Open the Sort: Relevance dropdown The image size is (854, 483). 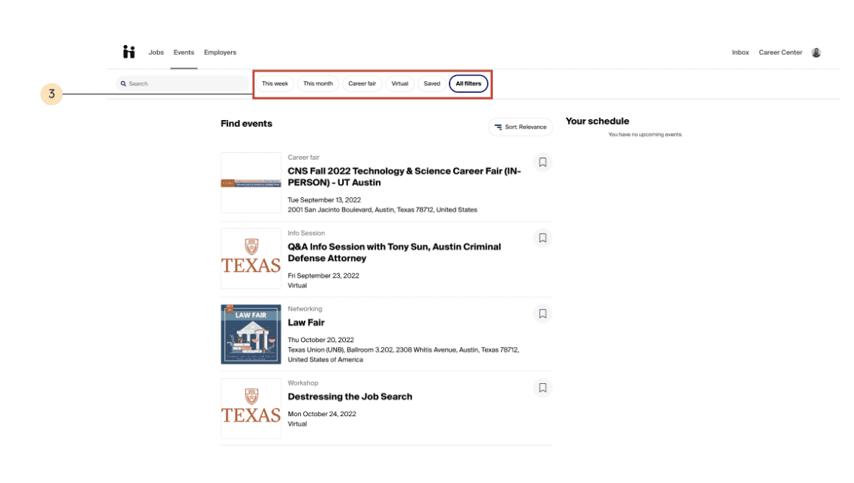520,127
